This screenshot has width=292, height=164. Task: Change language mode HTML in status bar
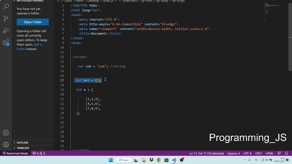click(270, 154)
